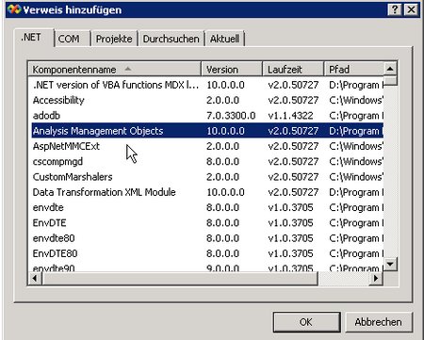Select the Analysis Management Objects row
The height and width of the screenshot is (340, 424).
coord(207,131)
